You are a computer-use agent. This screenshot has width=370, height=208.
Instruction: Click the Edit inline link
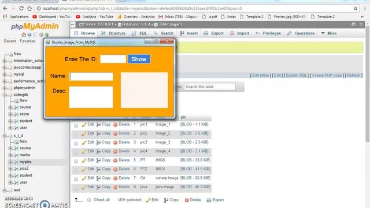[x=261, y=76]
